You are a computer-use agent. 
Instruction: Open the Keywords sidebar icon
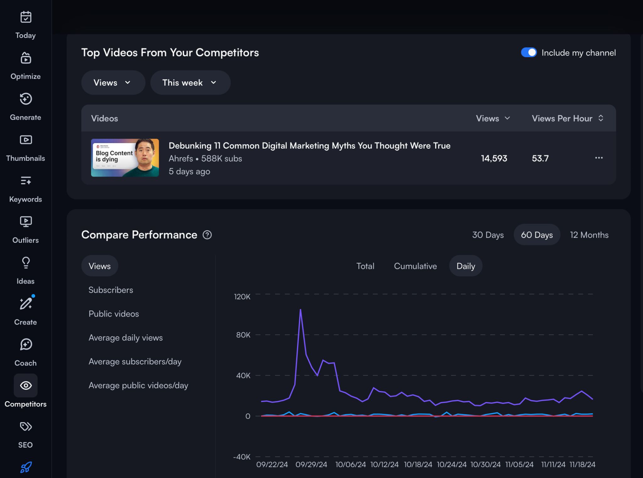point(26,181)
